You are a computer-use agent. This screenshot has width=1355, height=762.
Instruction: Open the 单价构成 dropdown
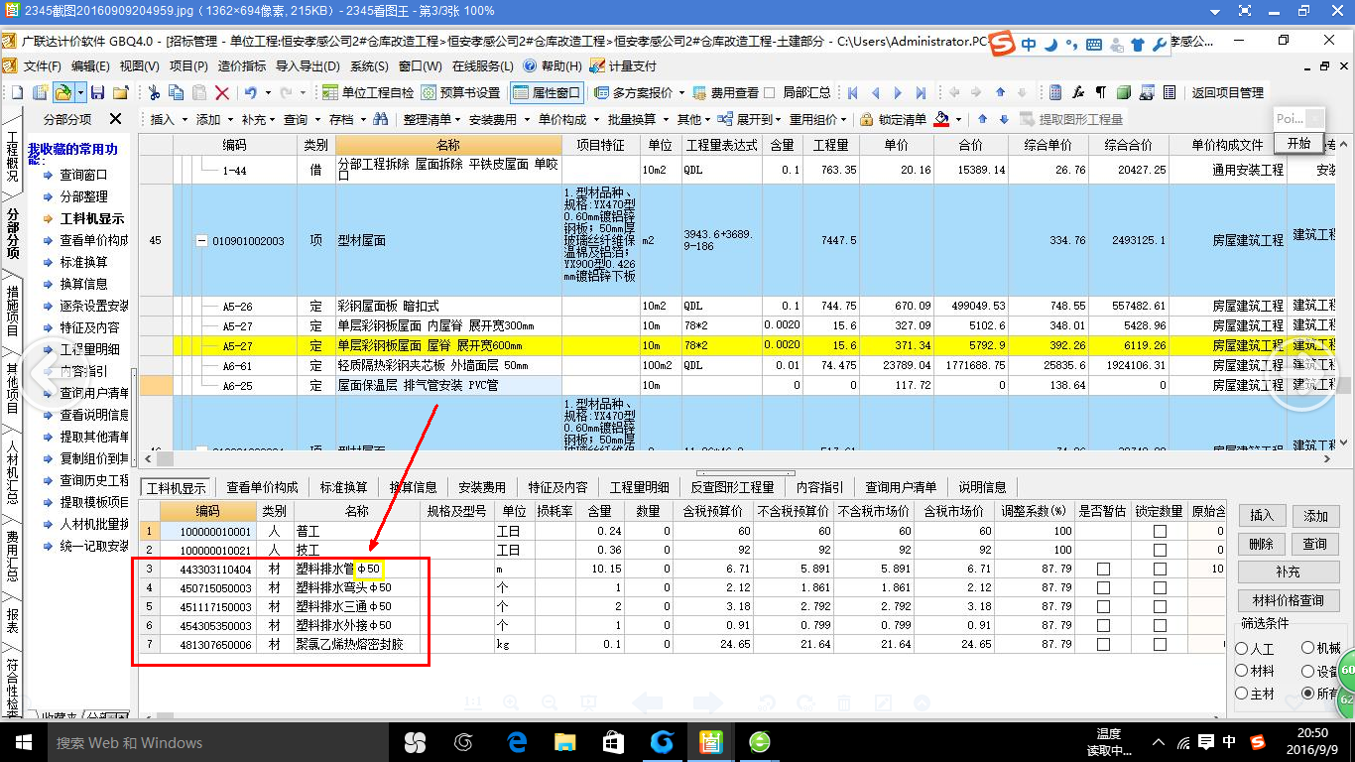(566, 119)
